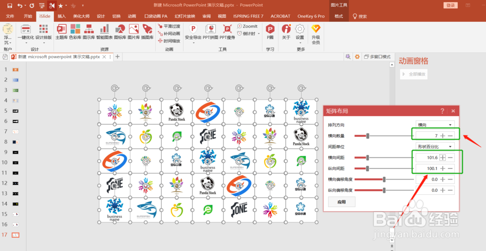Start slideshow from beginning icon

coord(42,5)
